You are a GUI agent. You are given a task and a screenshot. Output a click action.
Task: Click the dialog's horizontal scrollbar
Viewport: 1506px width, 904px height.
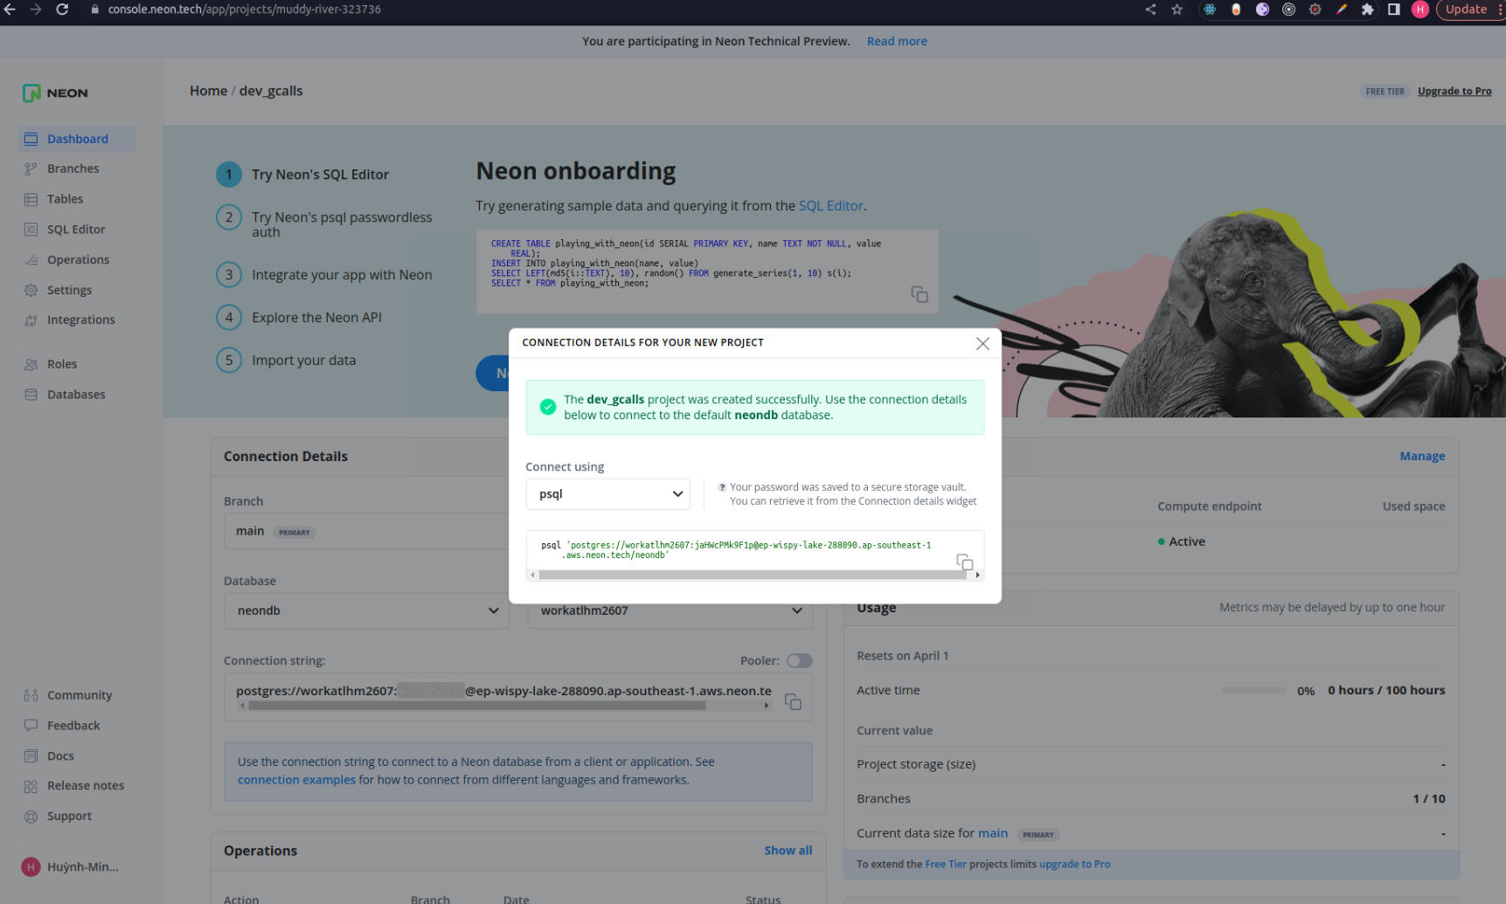[x=752, y=575]
